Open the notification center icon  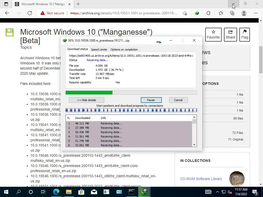click(255, 192)
